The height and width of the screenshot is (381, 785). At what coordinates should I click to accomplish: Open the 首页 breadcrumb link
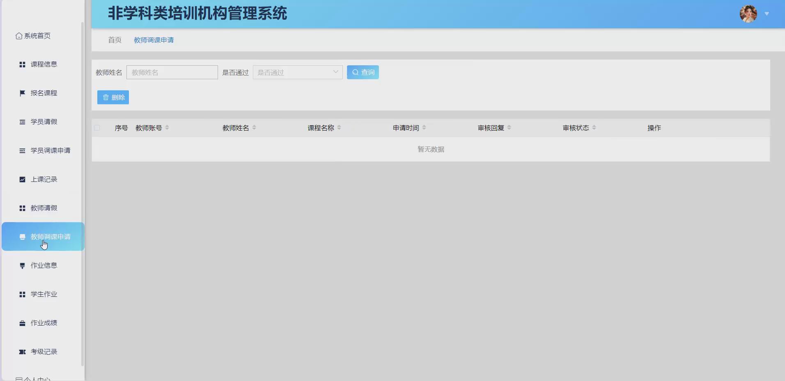coord(114,40)
